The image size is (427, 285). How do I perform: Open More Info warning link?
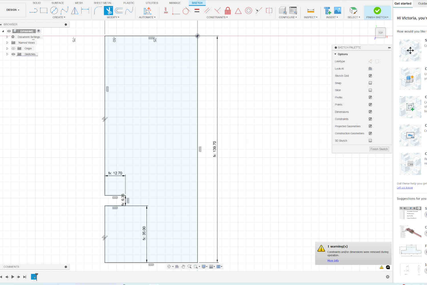tap(333, 260)
